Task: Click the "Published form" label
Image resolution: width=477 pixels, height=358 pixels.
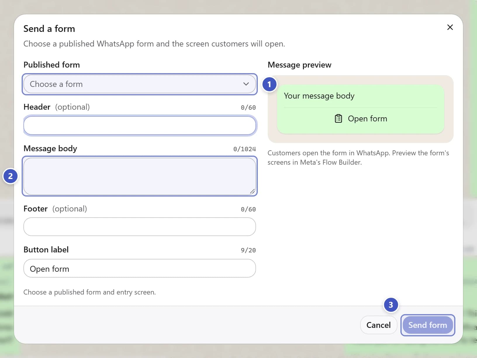Action: 52,65
